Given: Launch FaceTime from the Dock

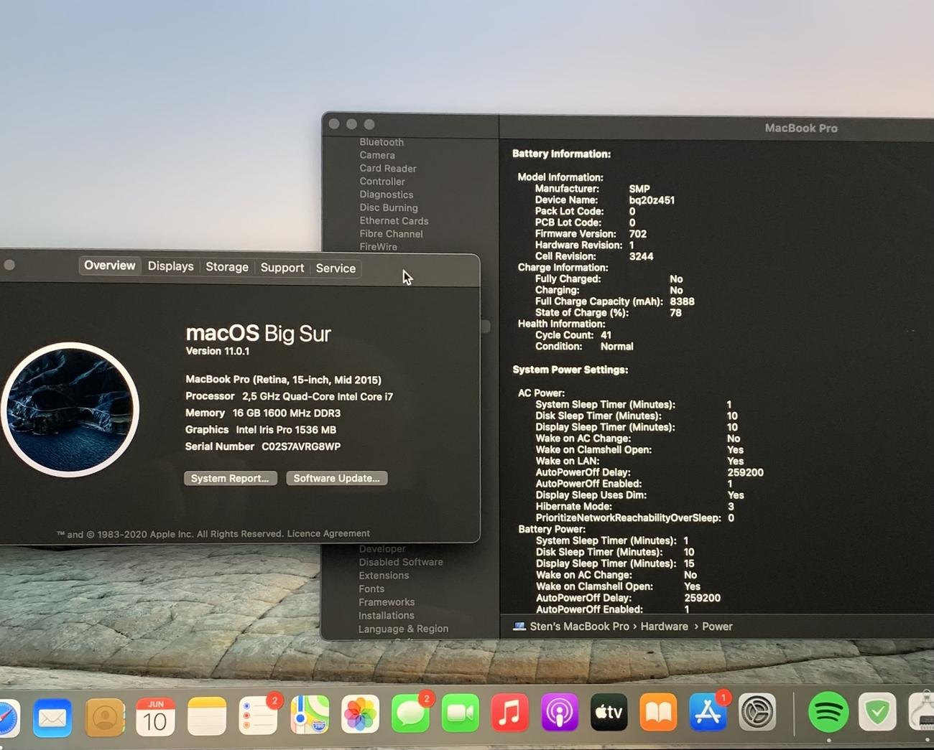Looking at the screenshot, I should (460, 713).
